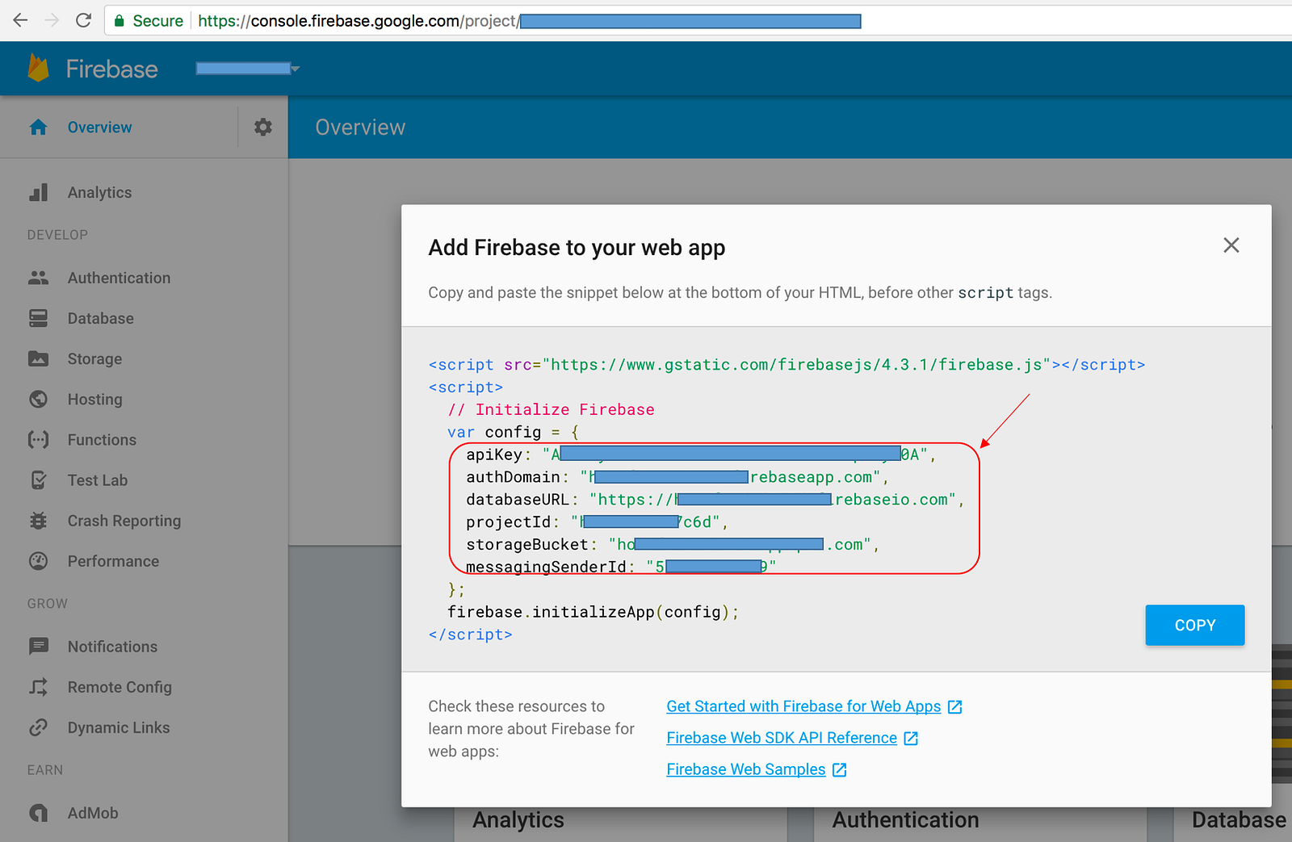This screenshot has width=1292, height=842.
Task: Click the browser address bar URL
Action: [529, 21]
